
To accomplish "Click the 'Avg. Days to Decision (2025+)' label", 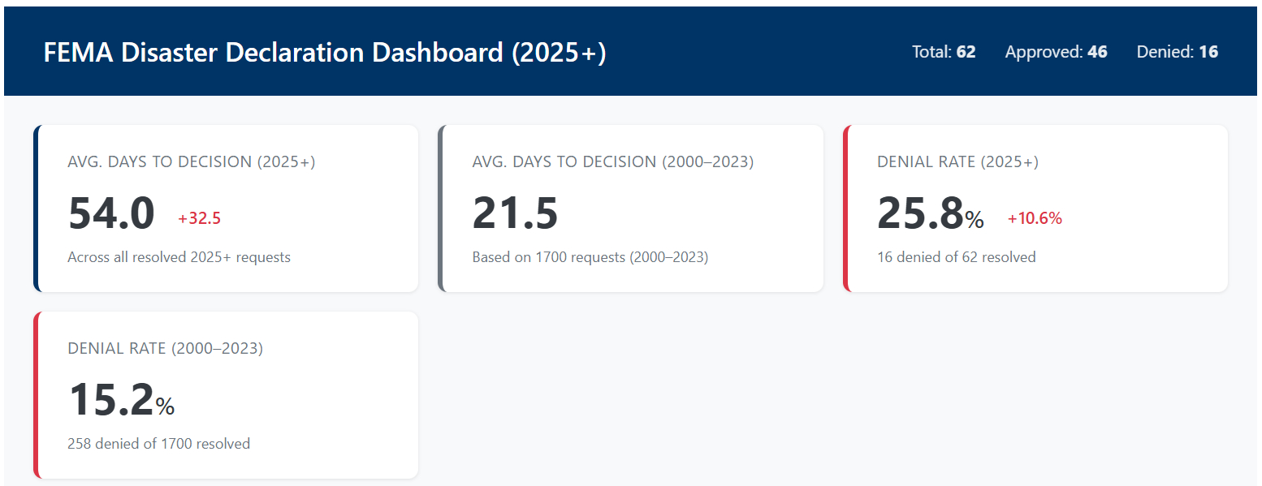I will click(x=192, y=161).
